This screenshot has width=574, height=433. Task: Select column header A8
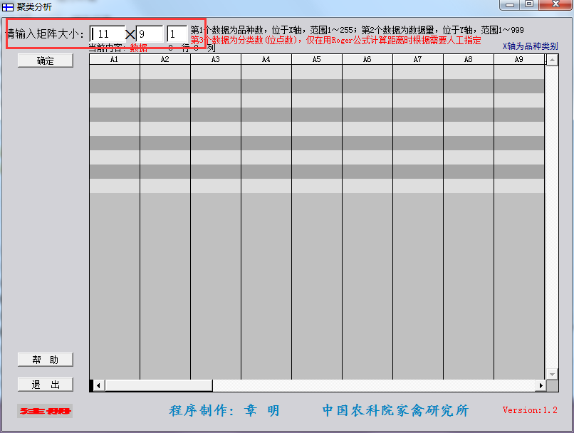pos(468,59)
